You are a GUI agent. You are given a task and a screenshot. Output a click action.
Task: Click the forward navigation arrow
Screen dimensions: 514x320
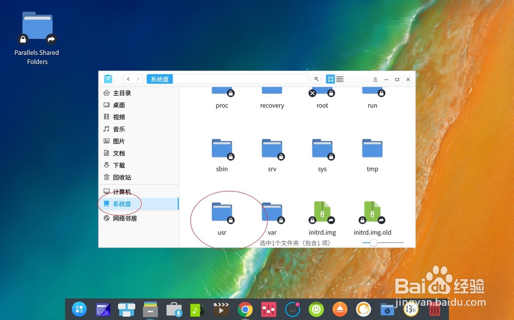pos(137,79)
